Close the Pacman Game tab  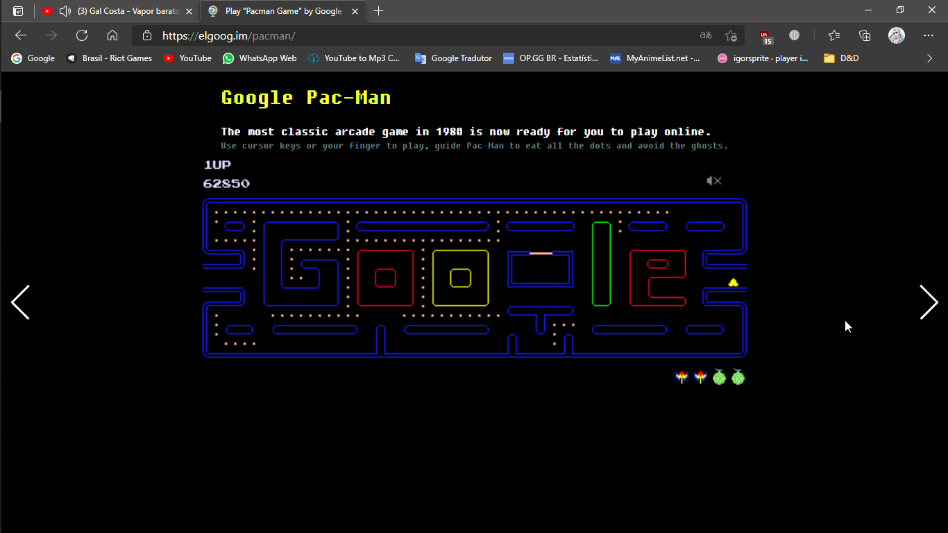pyautogui.click(x=355, y=11)
